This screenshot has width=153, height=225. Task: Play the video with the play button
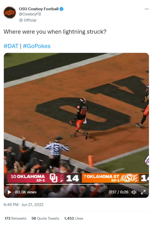coord(9,192)
